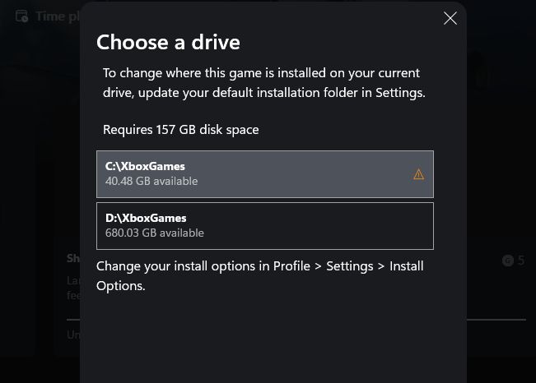Select the D:\XboxGames drive option
The width and height of the screenshot is (536, 383).
click(x=265, y=226)
